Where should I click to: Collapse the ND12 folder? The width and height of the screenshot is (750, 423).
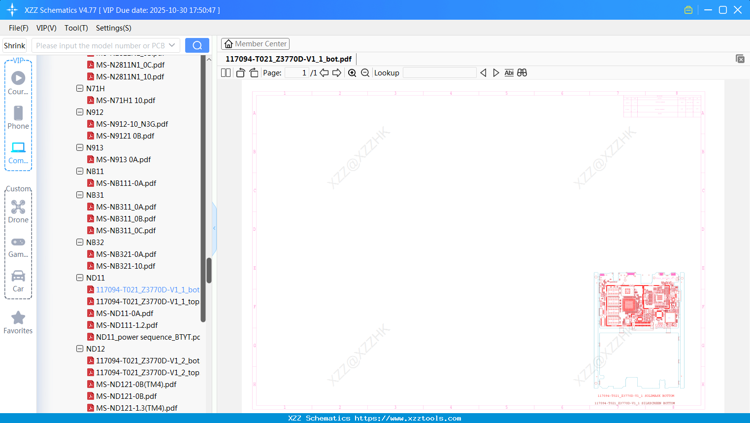(80, 349)
